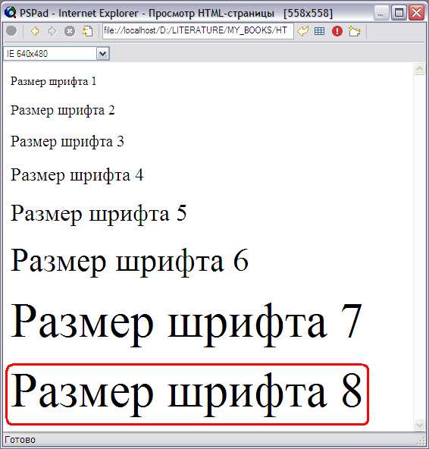Screen dimensions: 429x449
Task: Close the HTML preview window
Action: click(416, 13)
